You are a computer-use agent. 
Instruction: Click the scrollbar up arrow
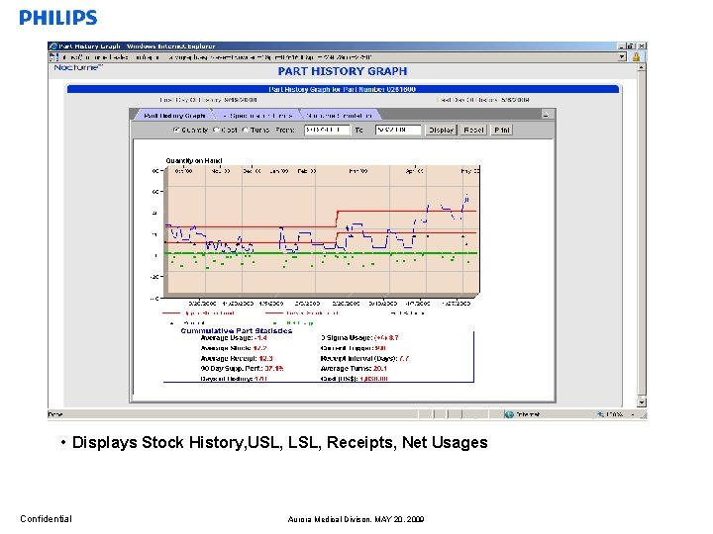(641, 67)
